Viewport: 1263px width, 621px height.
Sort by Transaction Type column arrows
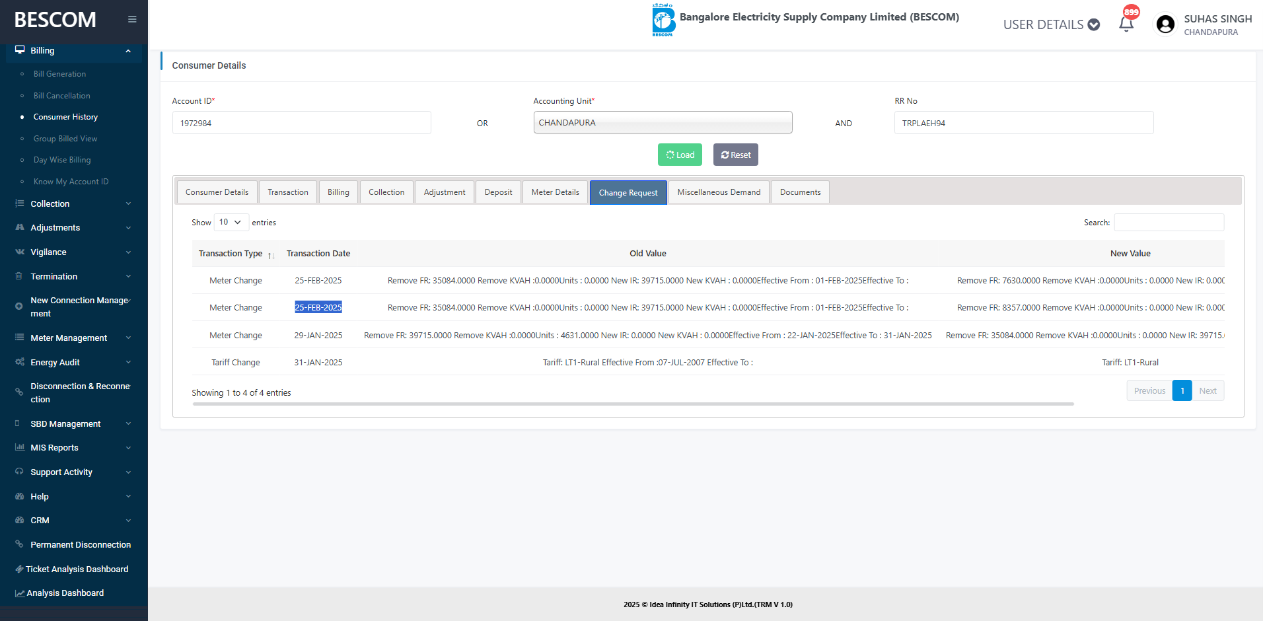(271, 255)
